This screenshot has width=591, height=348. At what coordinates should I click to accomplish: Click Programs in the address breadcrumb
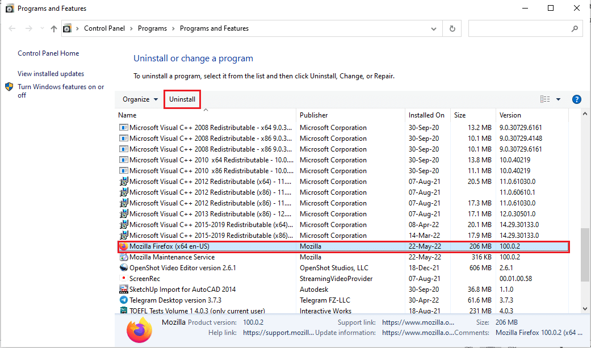[x=152, y=28]
